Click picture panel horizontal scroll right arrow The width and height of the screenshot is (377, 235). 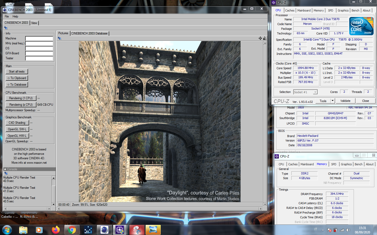click(x=260, y=209)
